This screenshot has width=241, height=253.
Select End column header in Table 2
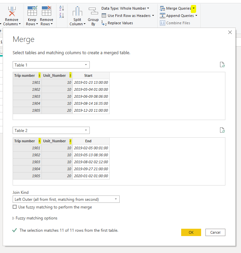tap(91, 141)
